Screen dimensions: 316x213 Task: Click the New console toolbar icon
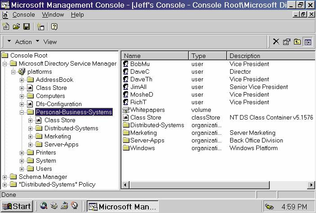(6, 27)
